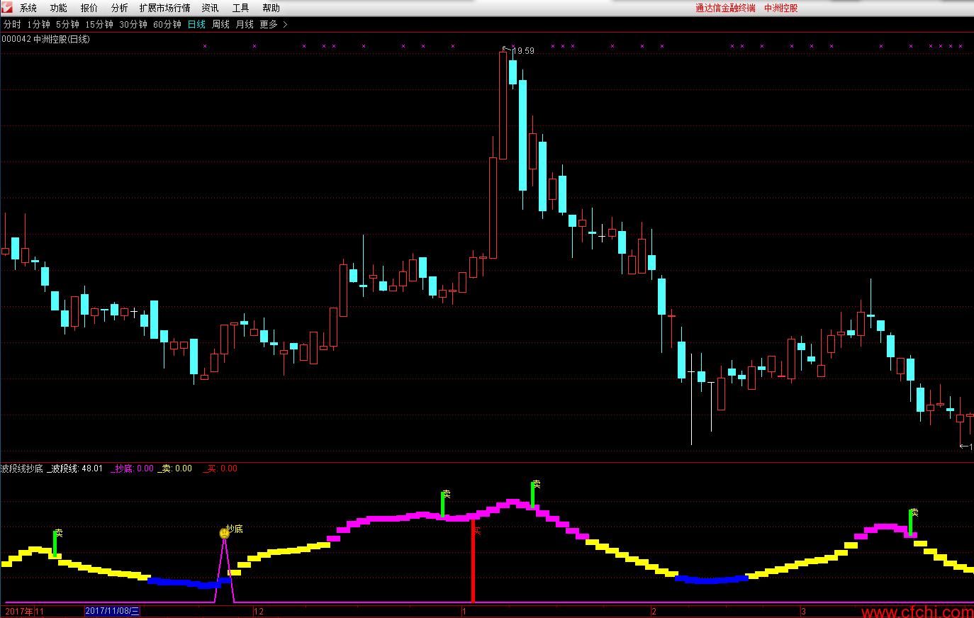Switch to the 30分钟 period tab
974x618 pixels.
[133, 24]
